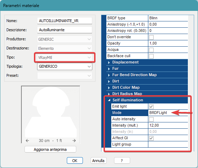
Task: Toggle the Affect GI checkbox
Action: 151,138
